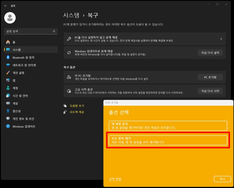Viewport: 234px width, 188px height.
Task: Click the 네트워크 및 인터넷 Wi-Fi icon
Action: [8, 65]
